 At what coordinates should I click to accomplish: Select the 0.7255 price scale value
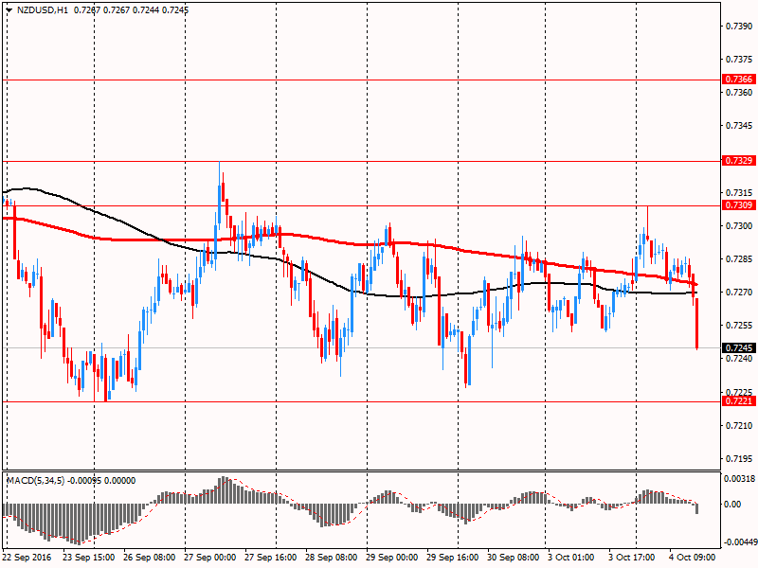(x=739, y=326)
